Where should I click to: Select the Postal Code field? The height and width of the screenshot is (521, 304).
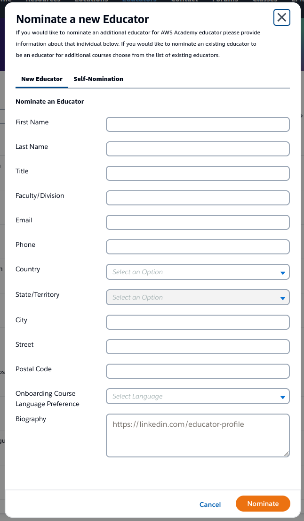(198, 371)
